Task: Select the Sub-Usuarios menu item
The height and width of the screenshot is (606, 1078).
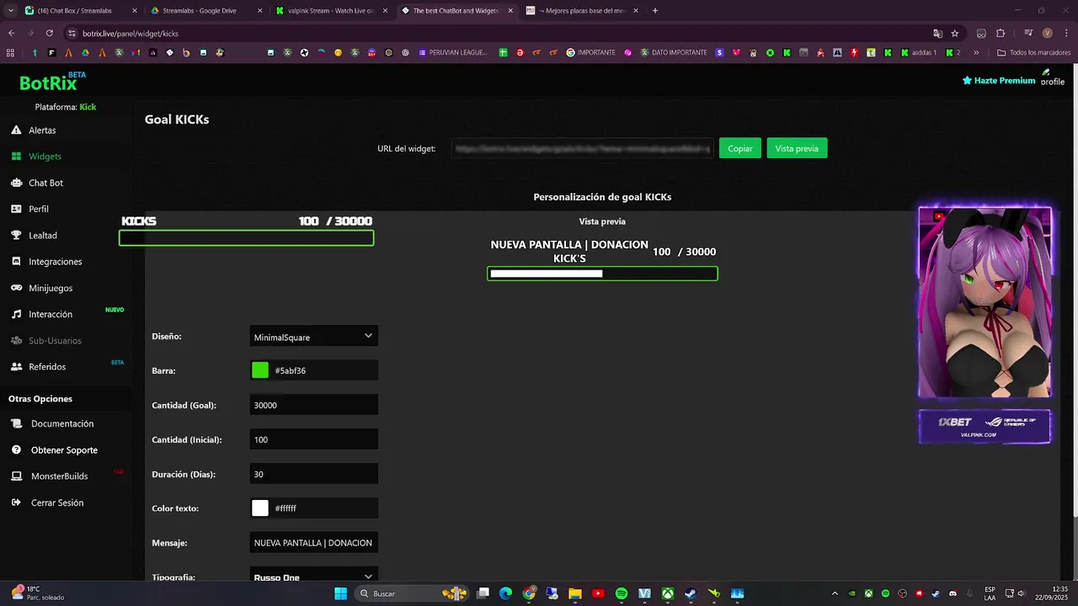Action: pos(55,341)
